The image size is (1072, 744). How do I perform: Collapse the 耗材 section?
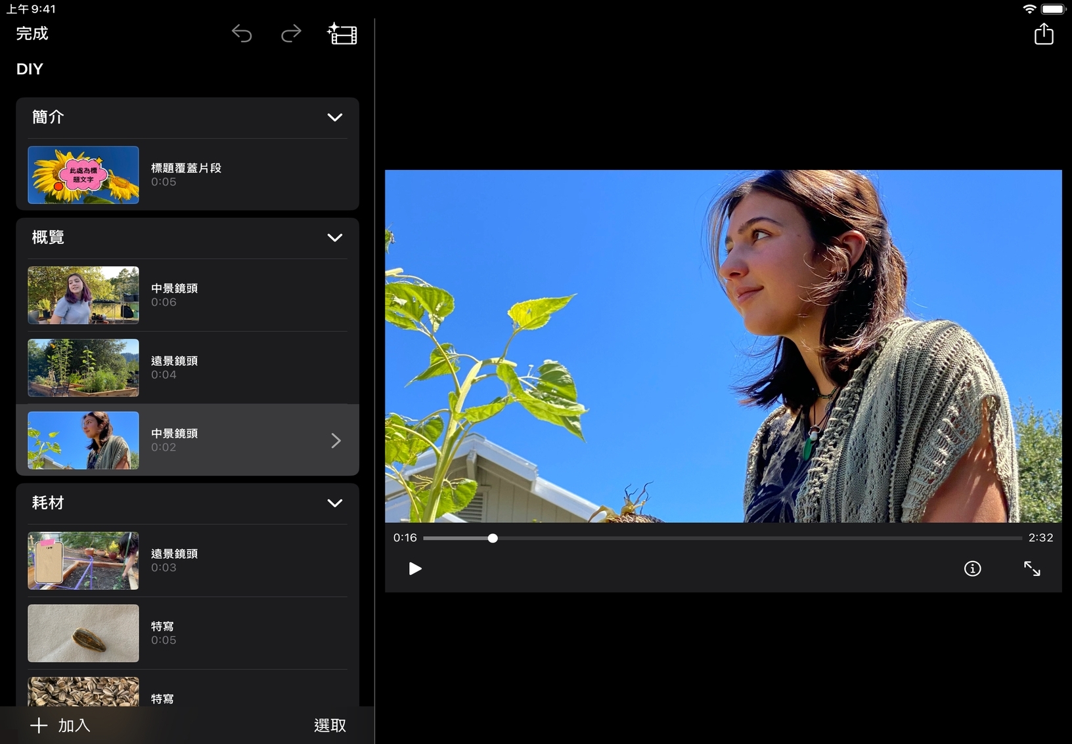click(x=334, y=503)
